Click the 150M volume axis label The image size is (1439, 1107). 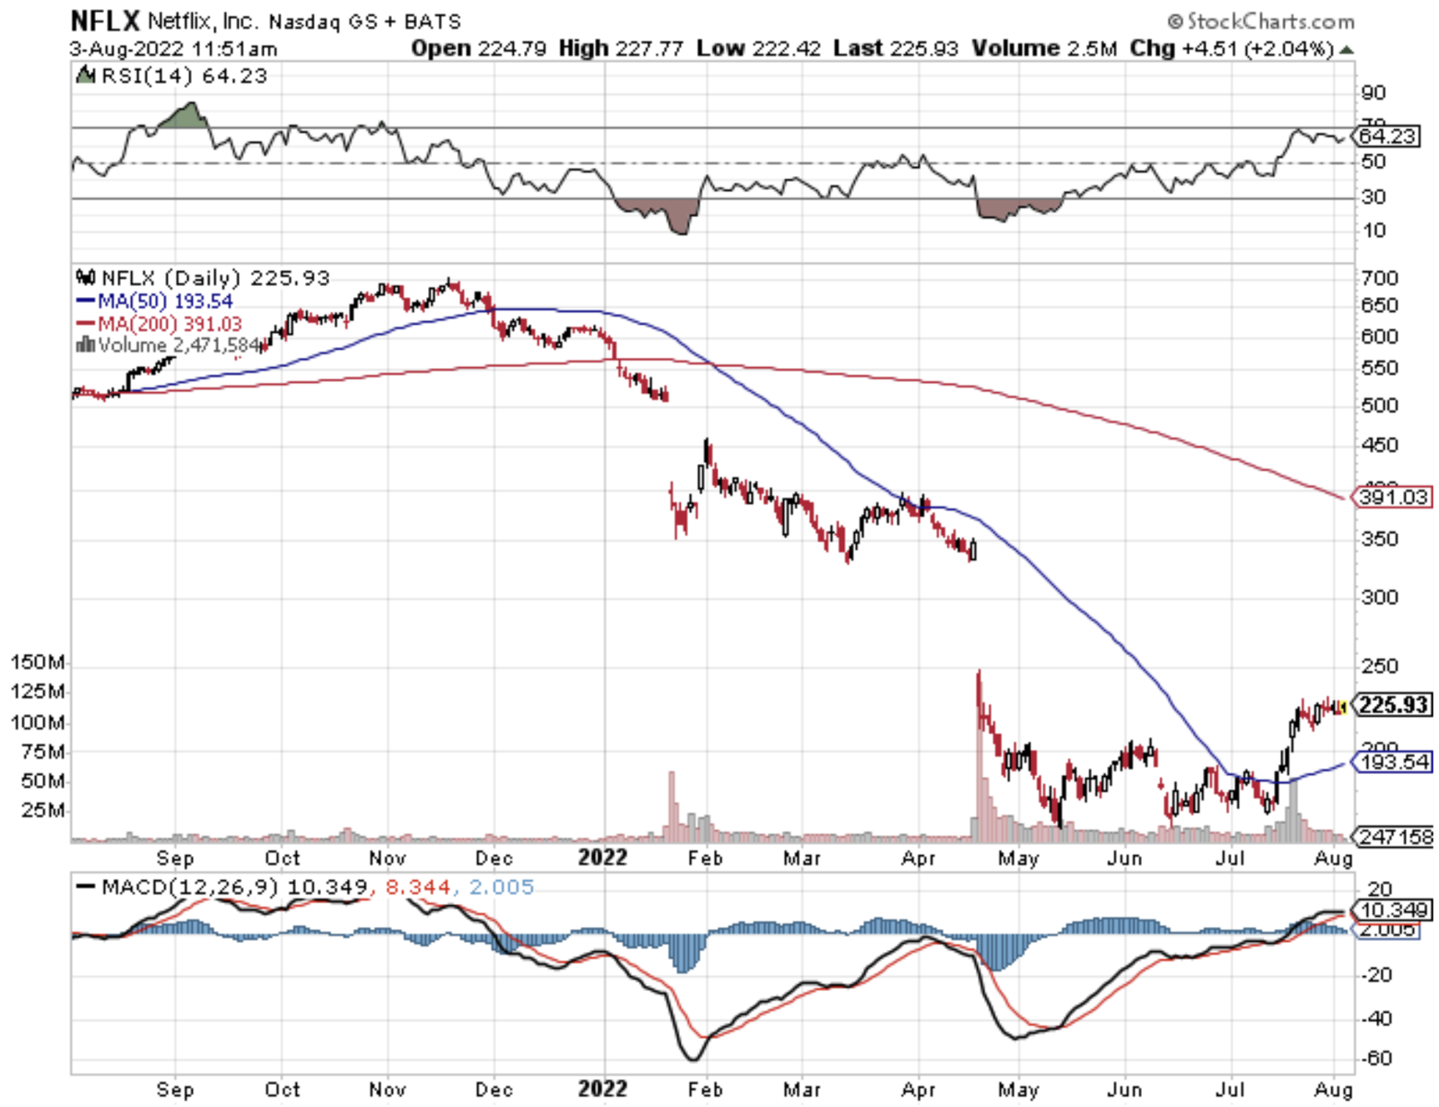click(38, 662)
